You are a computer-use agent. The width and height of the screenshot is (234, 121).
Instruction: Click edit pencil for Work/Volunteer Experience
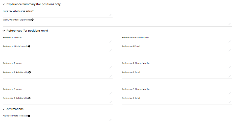(229, 24)
